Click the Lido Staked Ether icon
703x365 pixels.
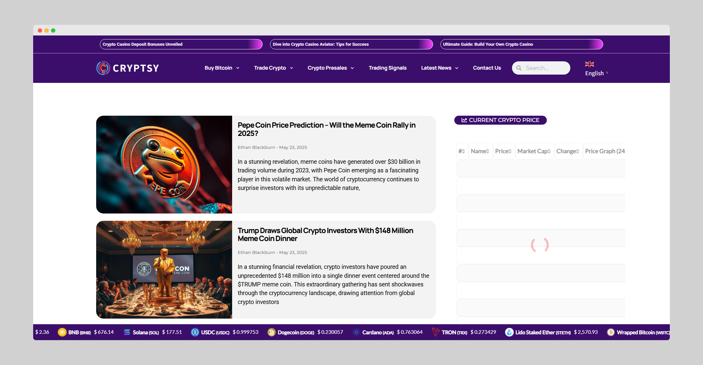(x=509, y=332)
